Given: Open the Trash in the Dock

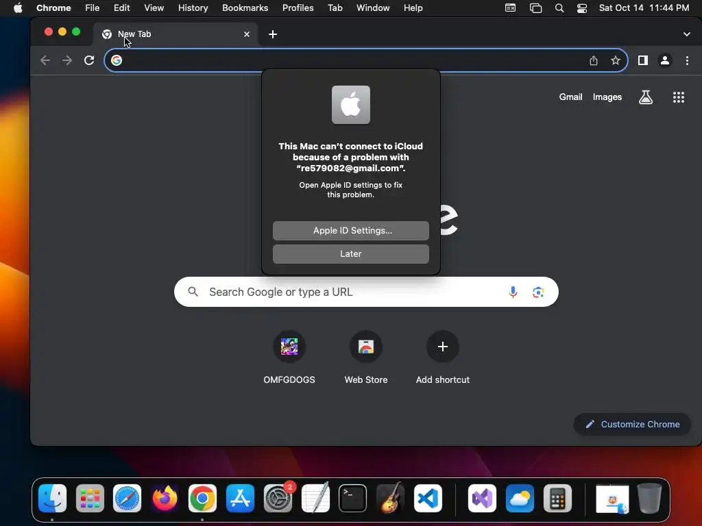Looking at the screenshot, I should point(650,498).
